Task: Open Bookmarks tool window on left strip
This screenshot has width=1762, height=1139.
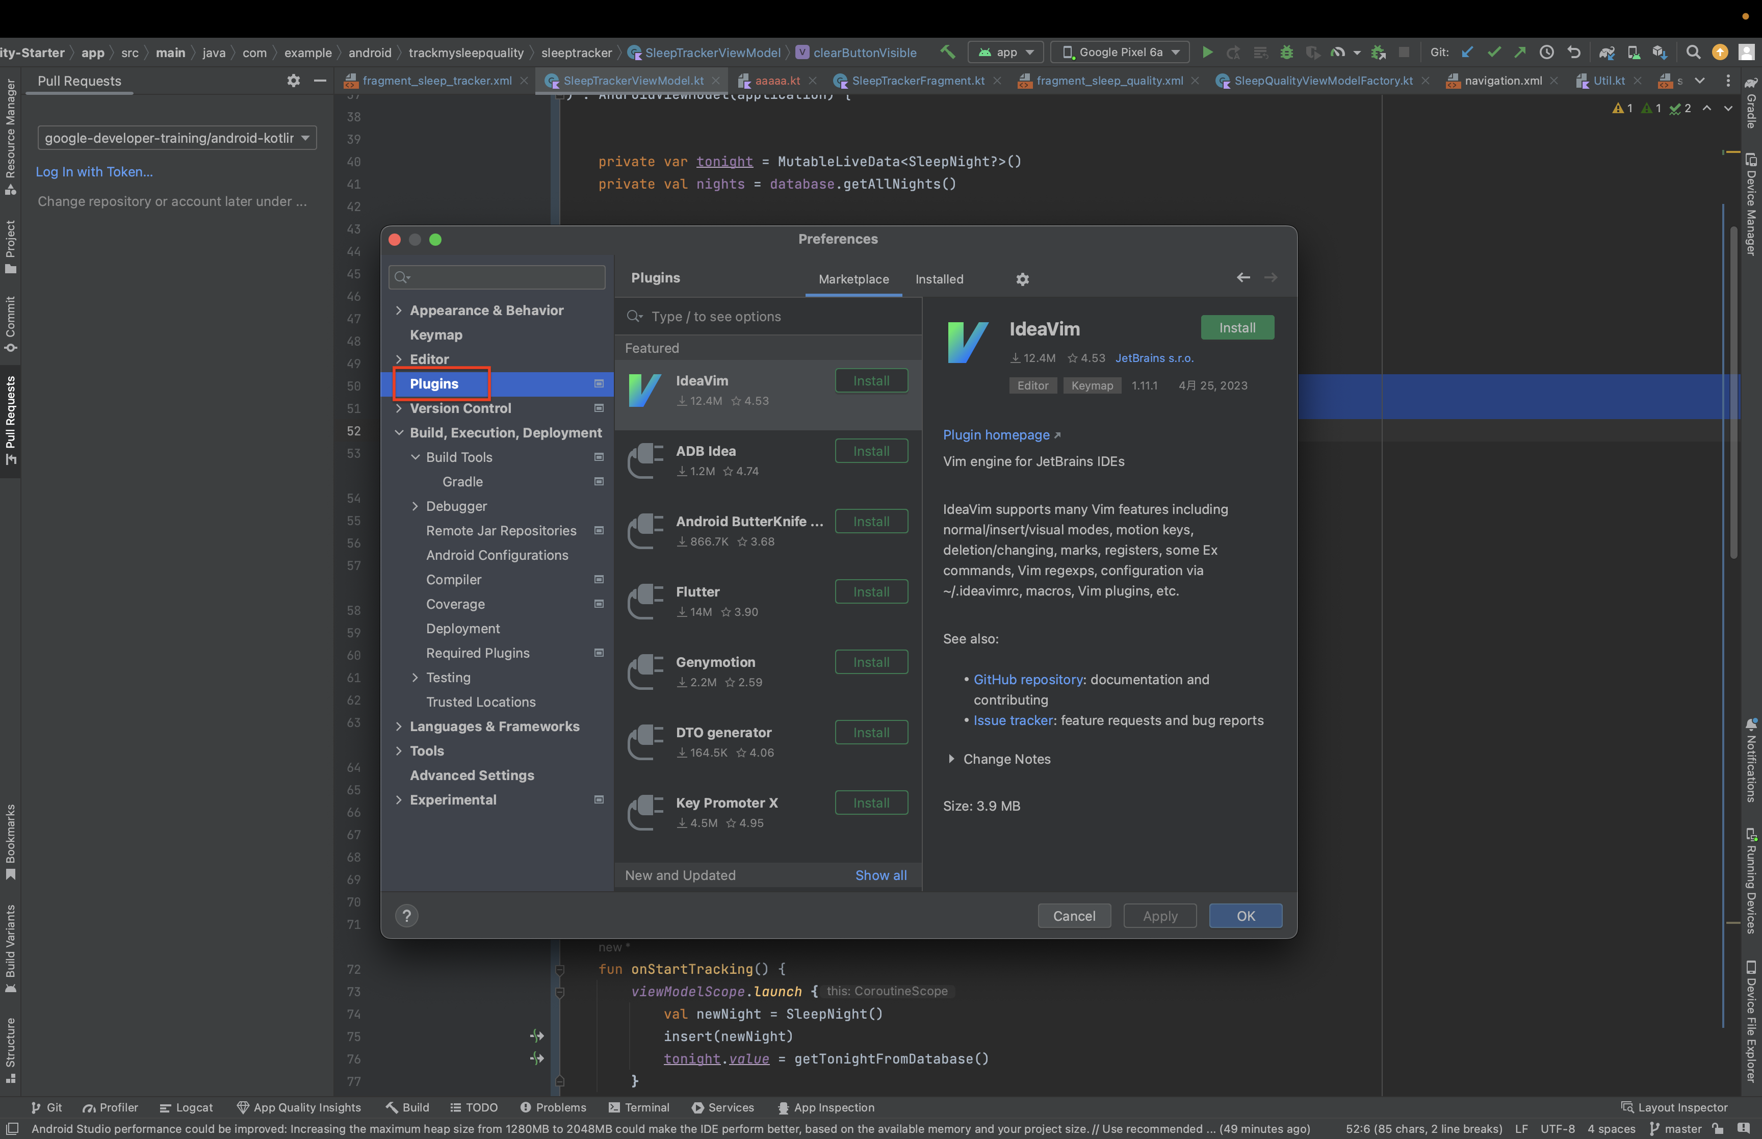Action: coord(10,842)
